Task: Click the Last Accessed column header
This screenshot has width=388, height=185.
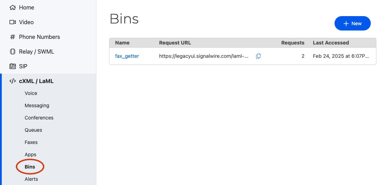Action: pos(331,43)
